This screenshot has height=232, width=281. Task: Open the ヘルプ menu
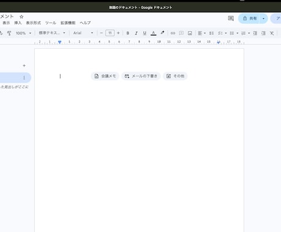click(x=85, y=23)
